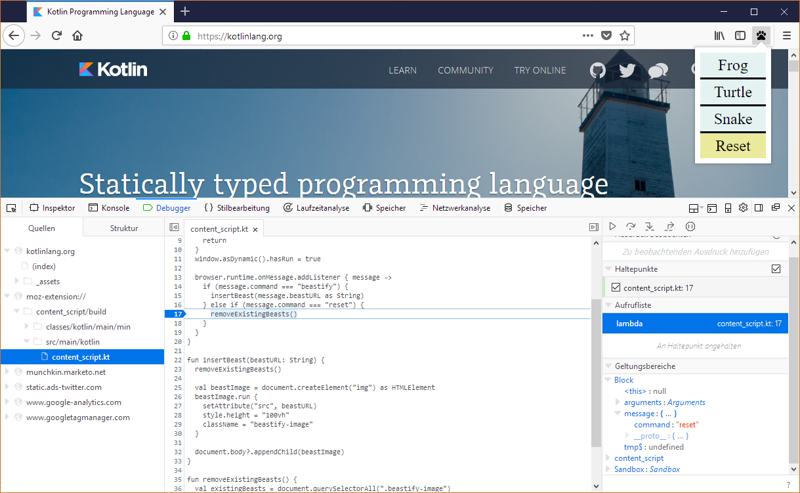Click the Step Over debugger icon
The width and height of the screenshot is (800, 493).
[x=631, y=226]
